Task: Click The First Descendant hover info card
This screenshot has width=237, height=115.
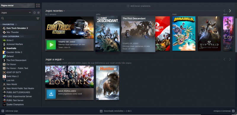Action: (x=138, y=34)
